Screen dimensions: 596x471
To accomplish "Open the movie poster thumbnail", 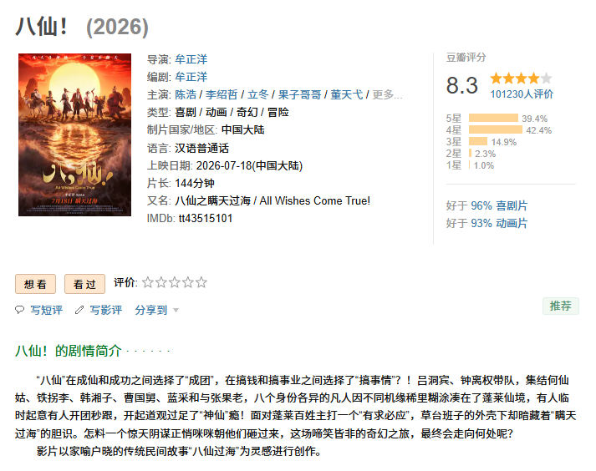I will click(75, 134).
